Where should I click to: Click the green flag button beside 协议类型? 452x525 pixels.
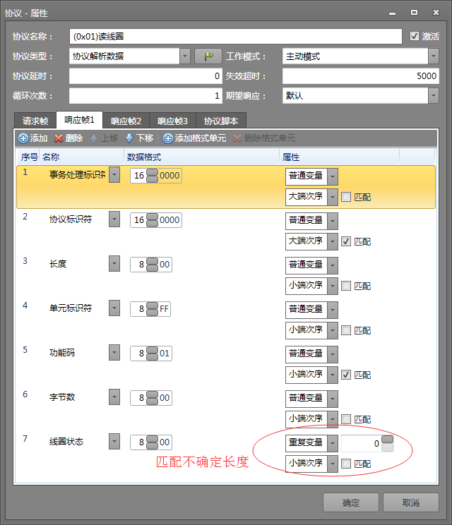208,56
